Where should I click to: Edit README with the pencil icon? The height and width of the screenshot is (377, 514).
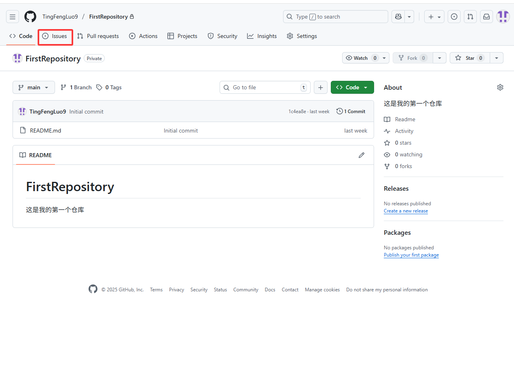tap(362, 155)
